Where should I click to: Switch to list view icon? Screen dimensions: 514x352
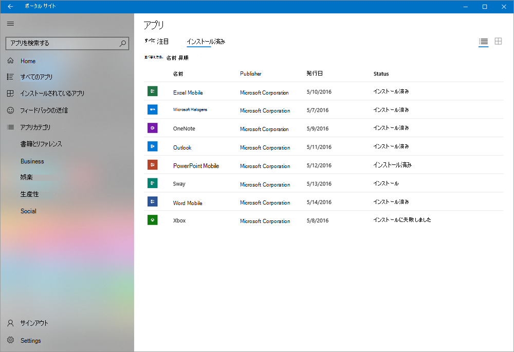483,41
